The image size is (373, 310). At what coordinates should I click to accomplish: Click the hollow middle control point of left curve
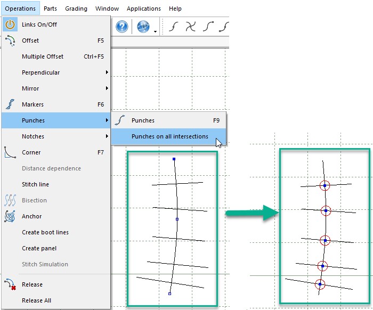[x=177, y=219]
